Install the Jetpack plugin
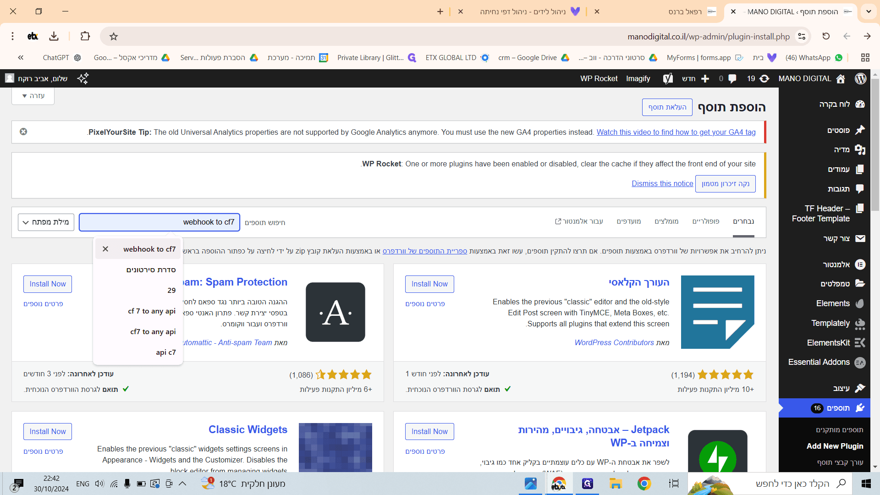 point(429,432)
